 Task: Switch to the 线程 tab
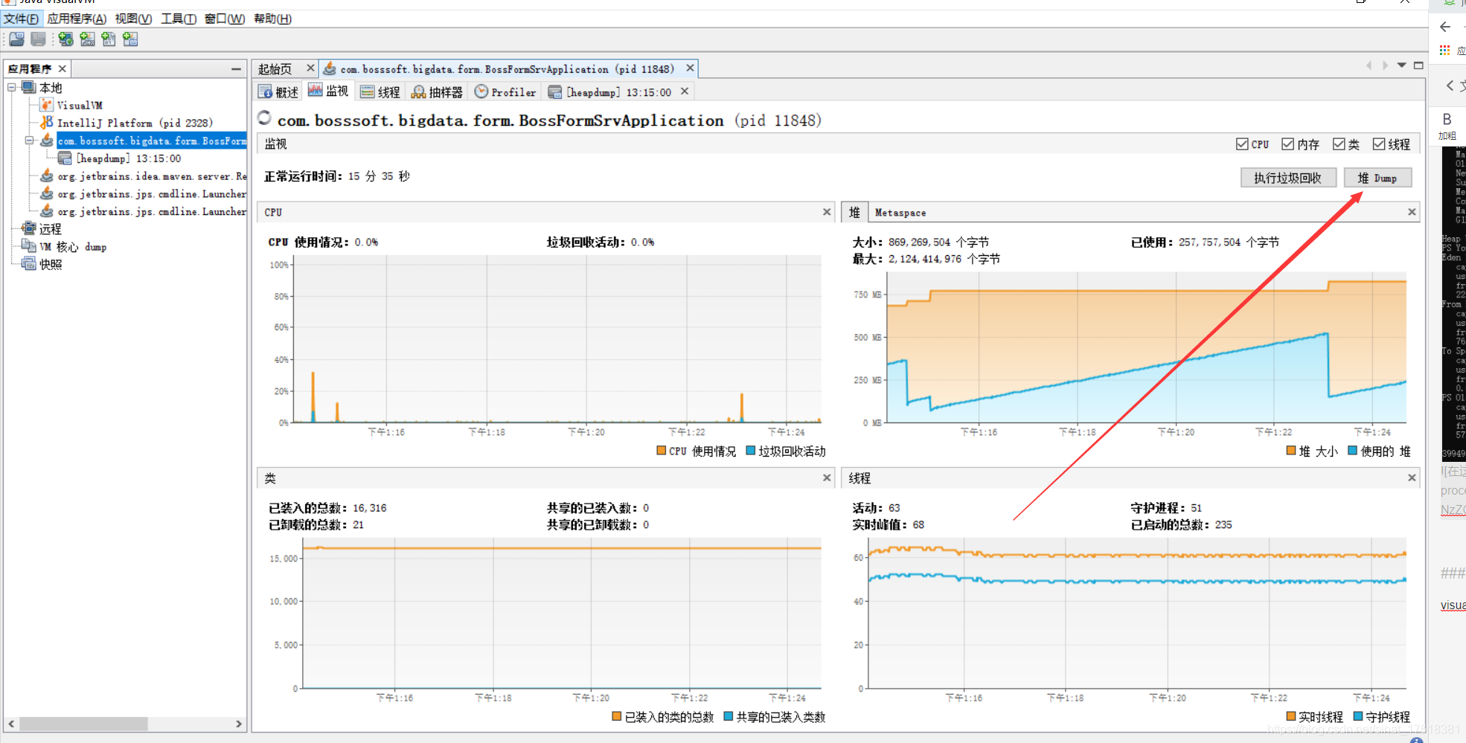(380, 91)
